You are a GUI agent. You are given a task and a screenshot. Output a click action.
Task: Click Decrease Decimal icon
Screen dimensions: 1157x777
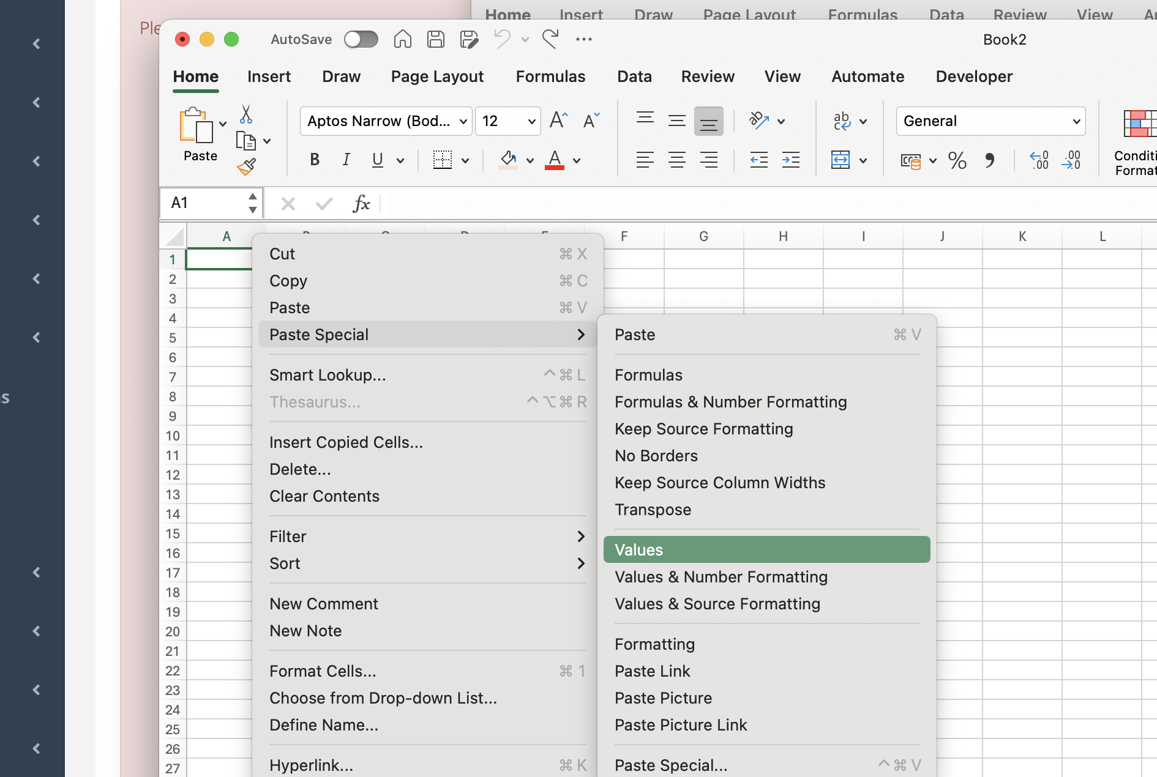(1071, 160)
